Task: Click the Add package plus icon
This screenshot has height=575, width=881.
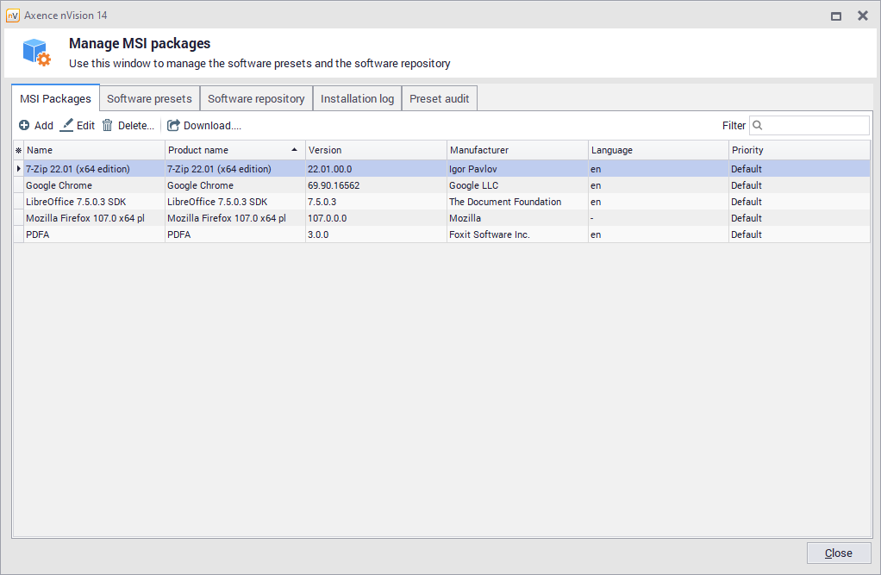Action: (24, 126)
